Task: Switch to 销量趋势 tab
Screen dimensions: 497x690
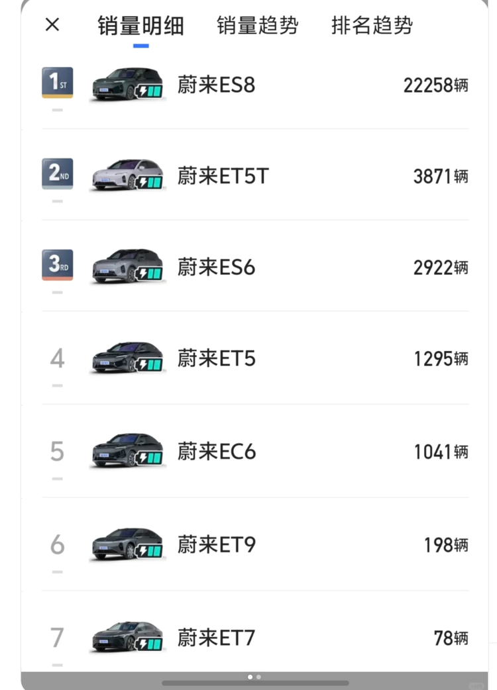Action: point(257,26)
